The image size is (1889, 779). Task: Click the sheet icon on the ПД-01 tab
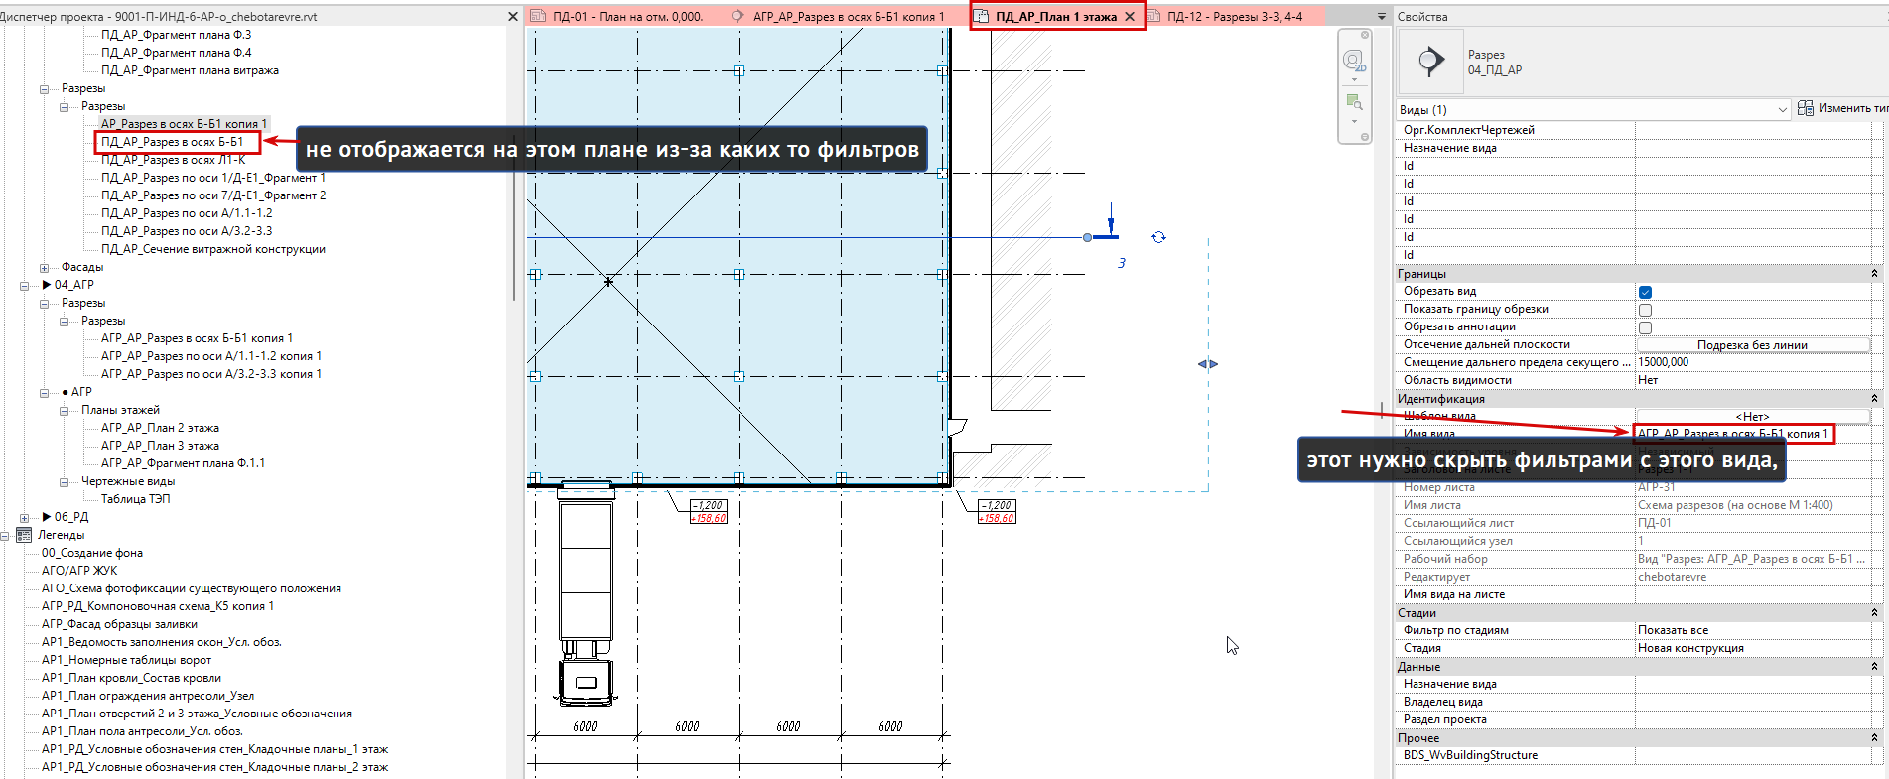pyautogui.click(x=538, y=17)
